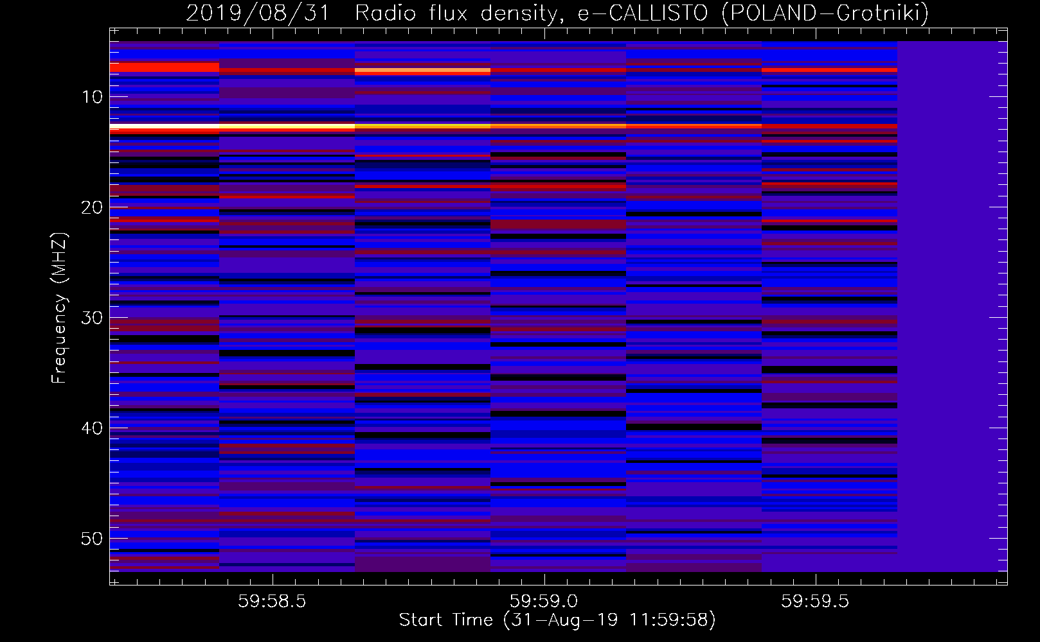
Task: Click the 59:59.0 time tick label
Action: [544, 601]
